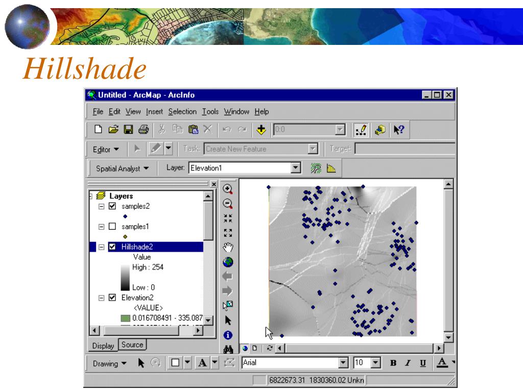The width and height of the screenshot is (523, 392).
Task: Toggle the Elevation2 layer visibility checkbox
Action: (112, 298)
